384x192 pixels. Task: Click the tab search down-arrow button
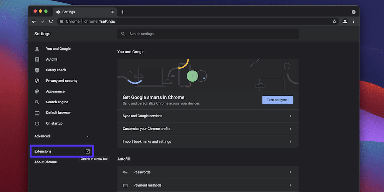(x=353, y=12)
